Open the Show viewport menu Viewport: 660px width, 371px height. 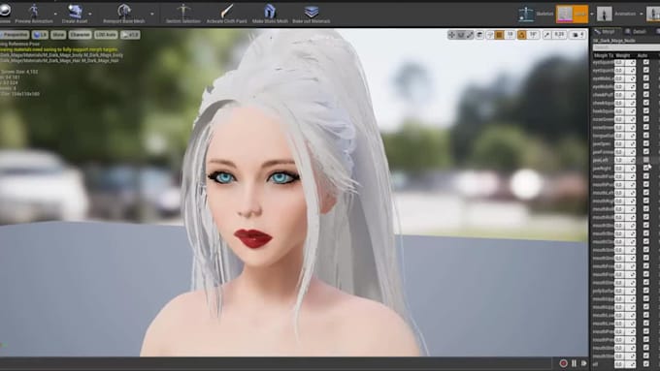point(58,35)
